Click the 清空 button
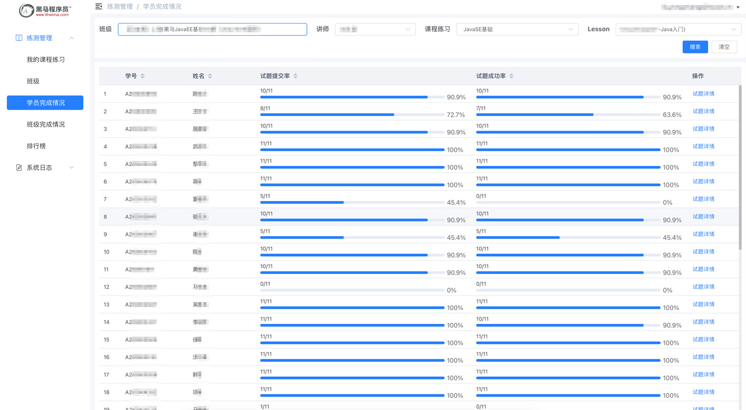This screenshot has height=410, width=746. [x=724, y=47]
